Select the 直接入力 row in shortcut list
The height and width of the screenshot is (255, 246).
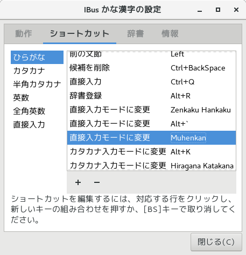(x=152, y=82)
